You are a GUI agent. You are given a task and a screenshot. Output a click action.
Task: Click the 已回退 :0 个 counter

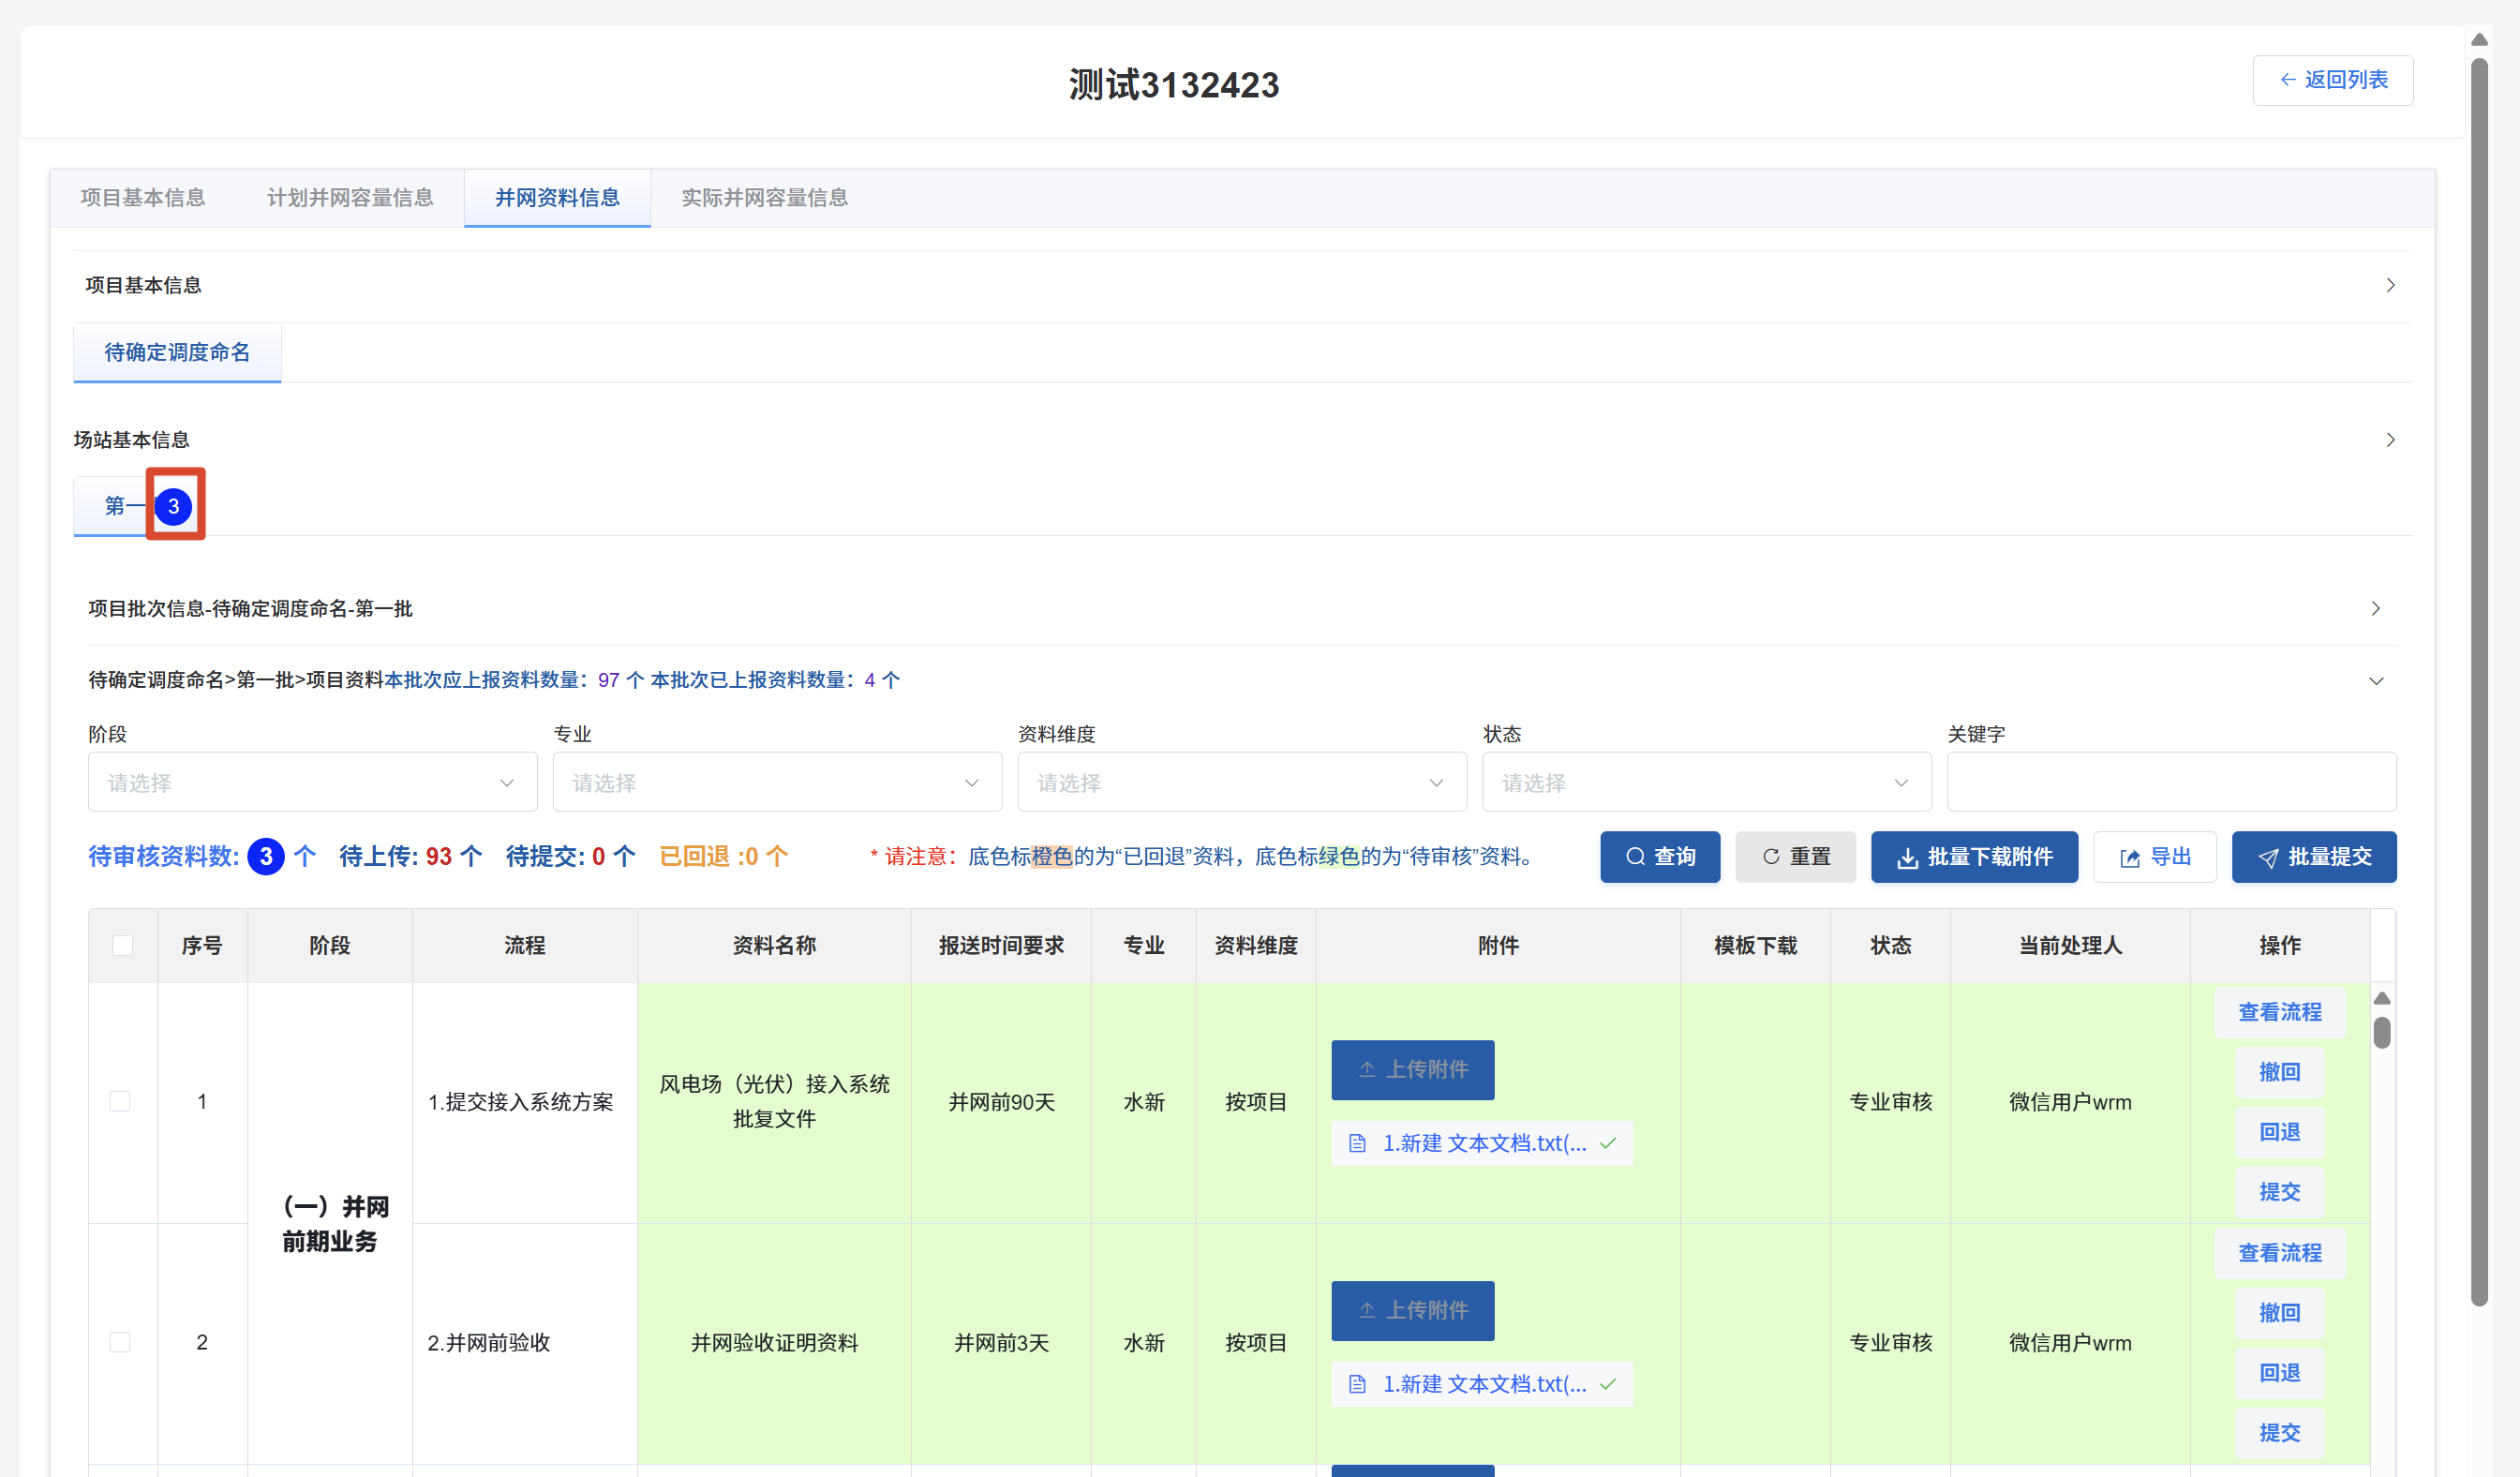click(724, 857)
